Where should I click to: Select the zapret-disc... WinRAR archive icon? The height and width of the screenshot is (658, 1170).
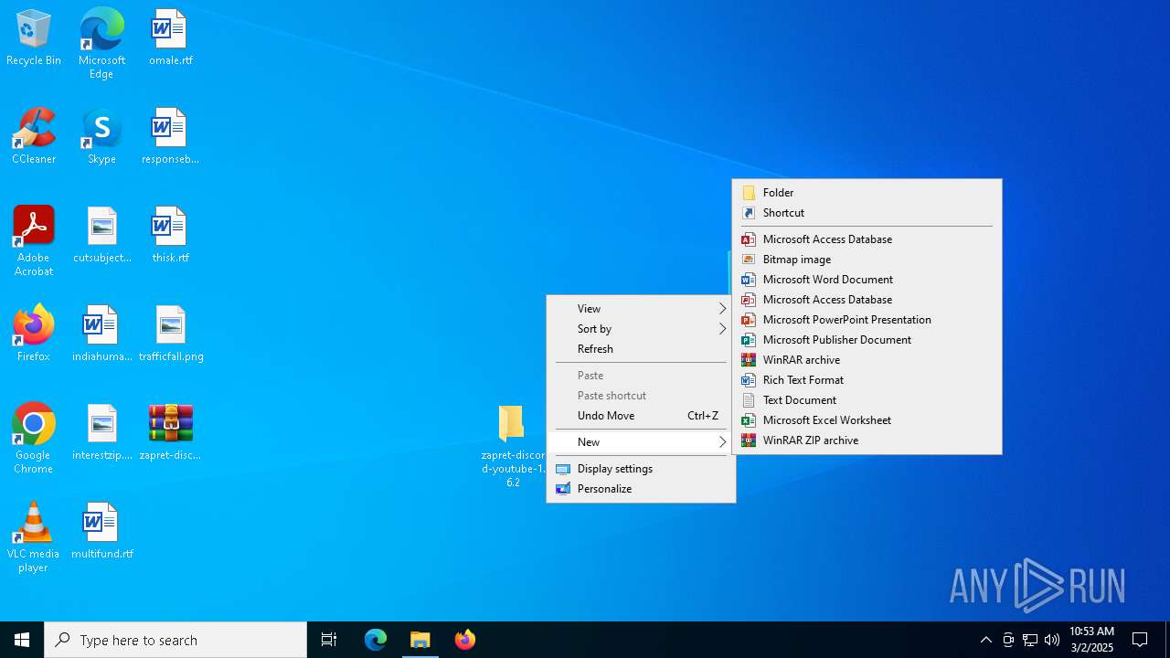coord(171,433)
